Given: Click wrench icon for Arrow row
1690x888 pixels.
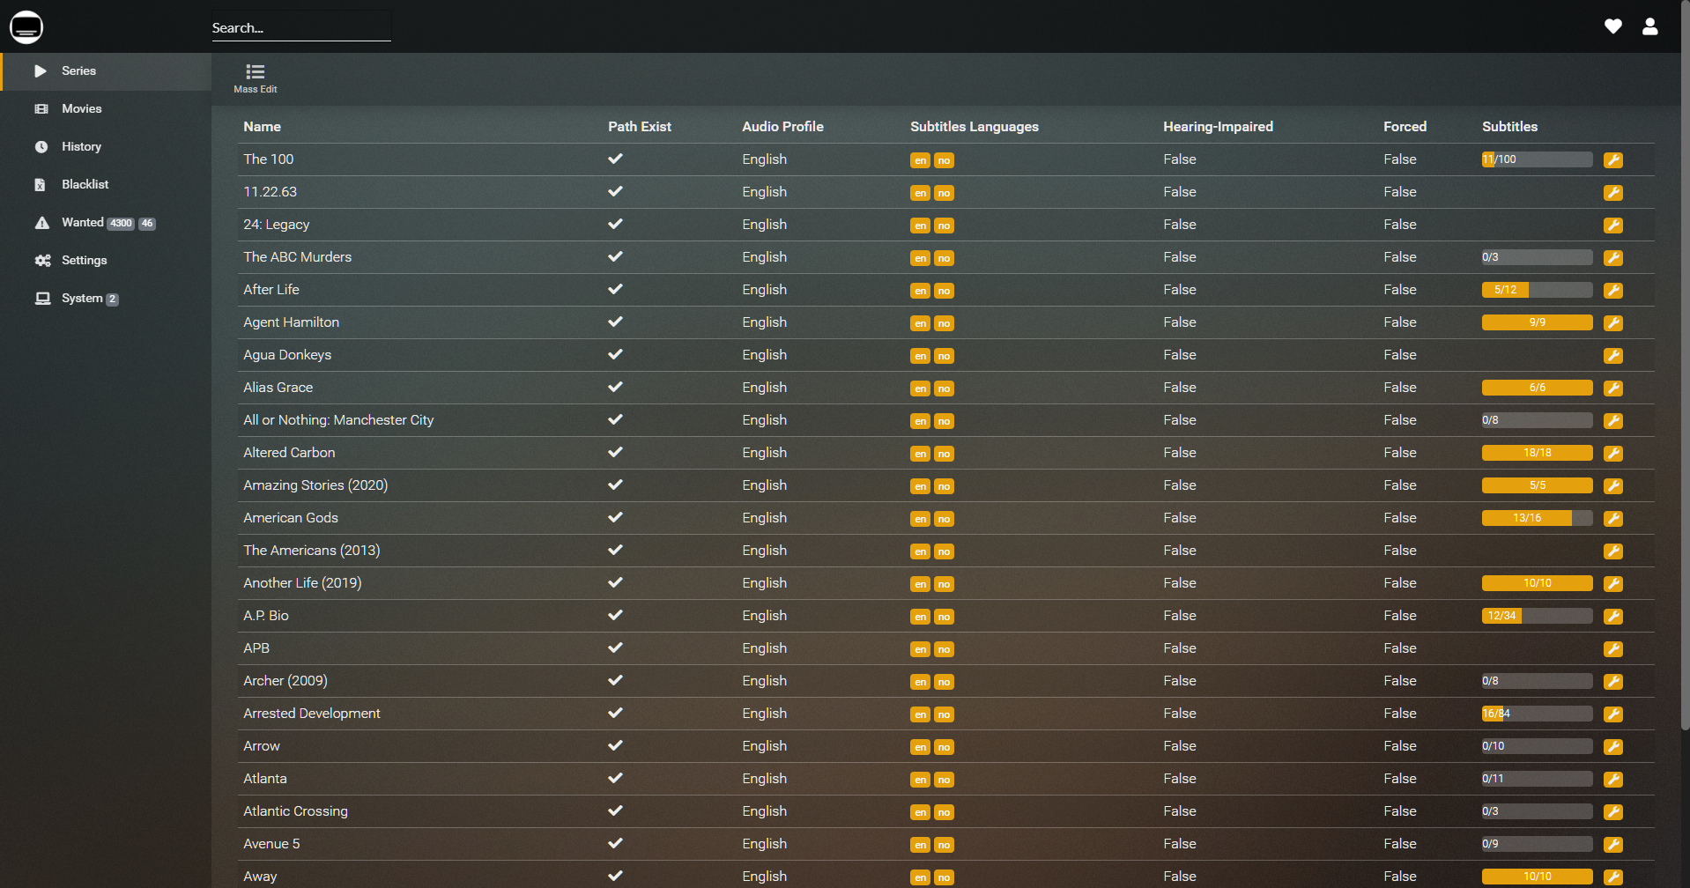Looking at the screenshot, I should [1612, 747].
